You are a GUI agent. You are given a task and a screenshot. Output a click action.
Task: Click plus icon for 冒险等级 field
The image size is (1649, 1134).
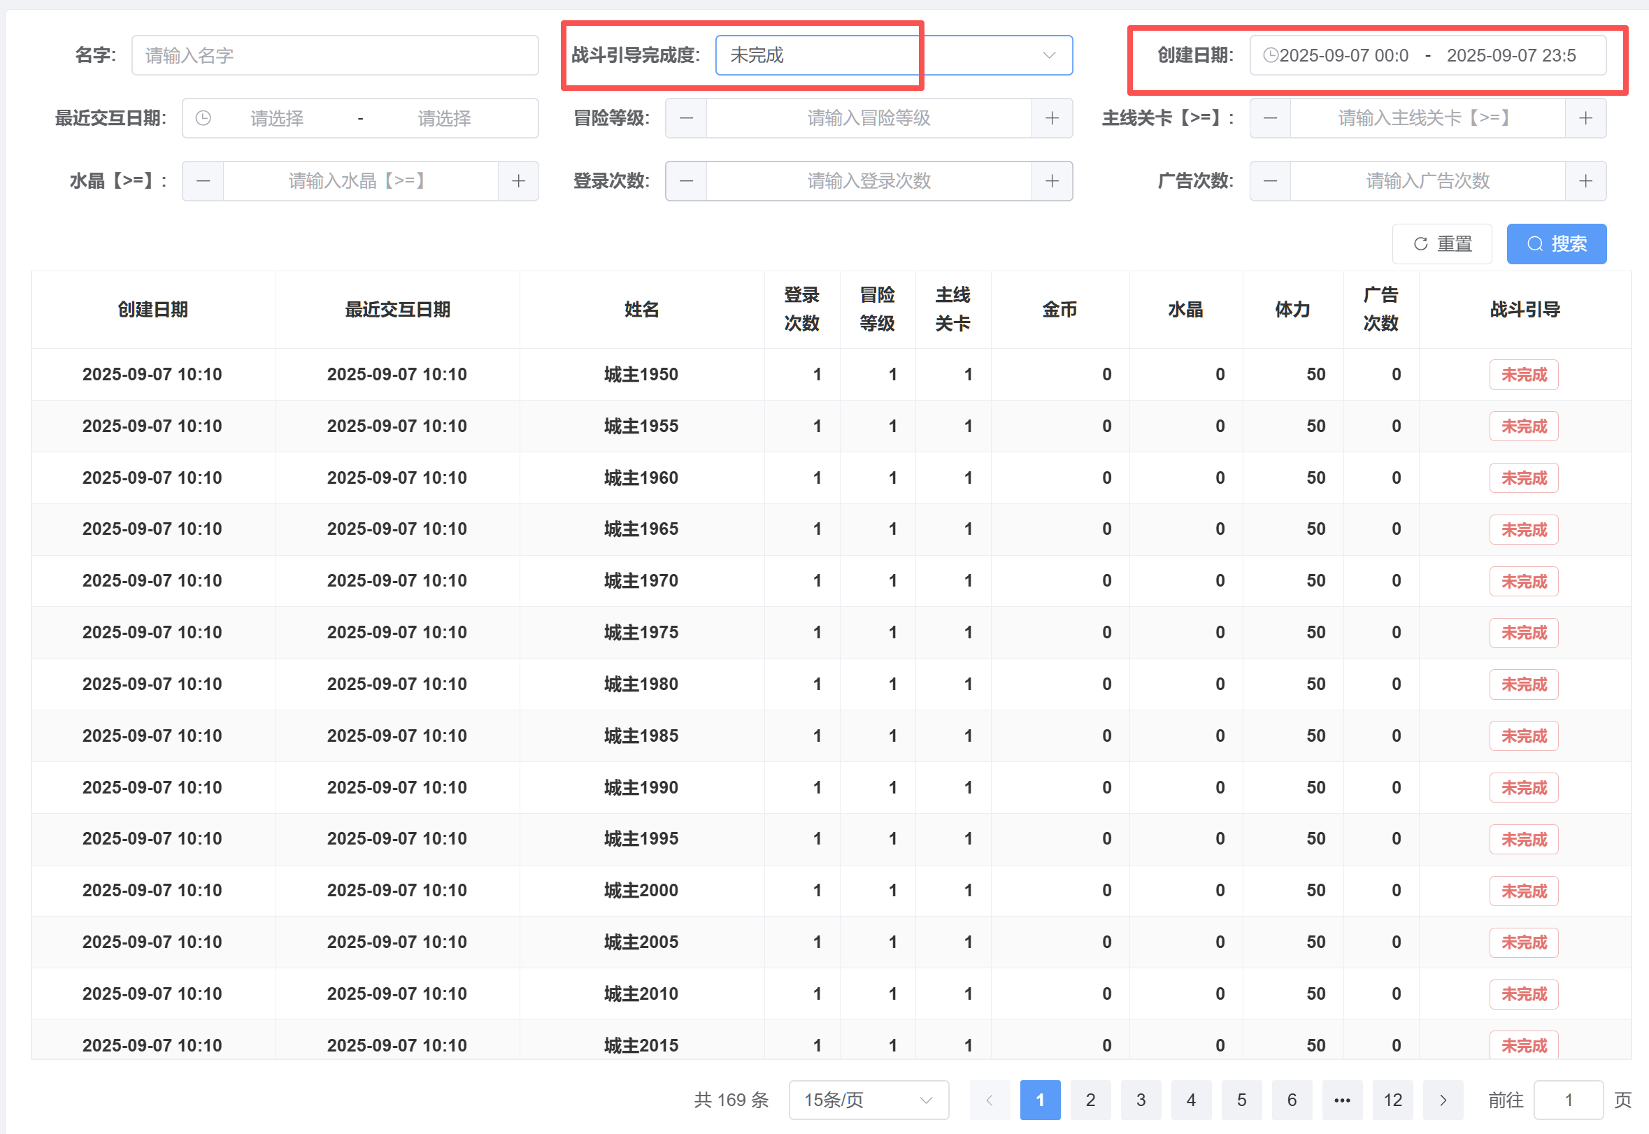click(1052, 118)
